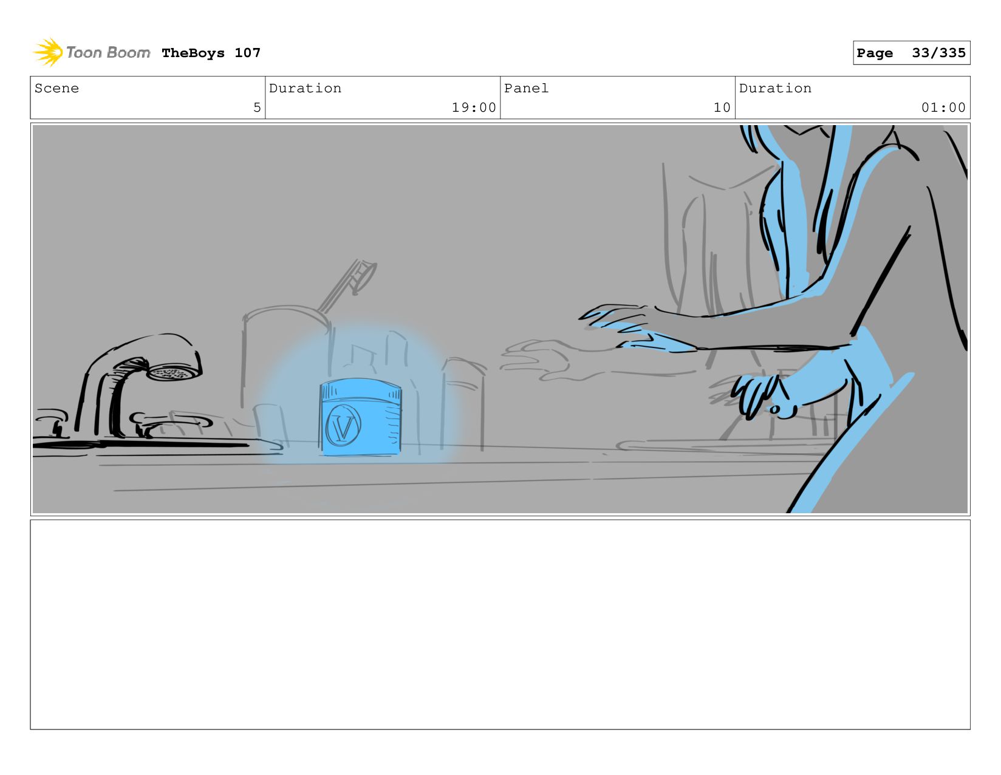
Task: Click the storyboard panel drawing thumbnail
Action: pos(500,319)
